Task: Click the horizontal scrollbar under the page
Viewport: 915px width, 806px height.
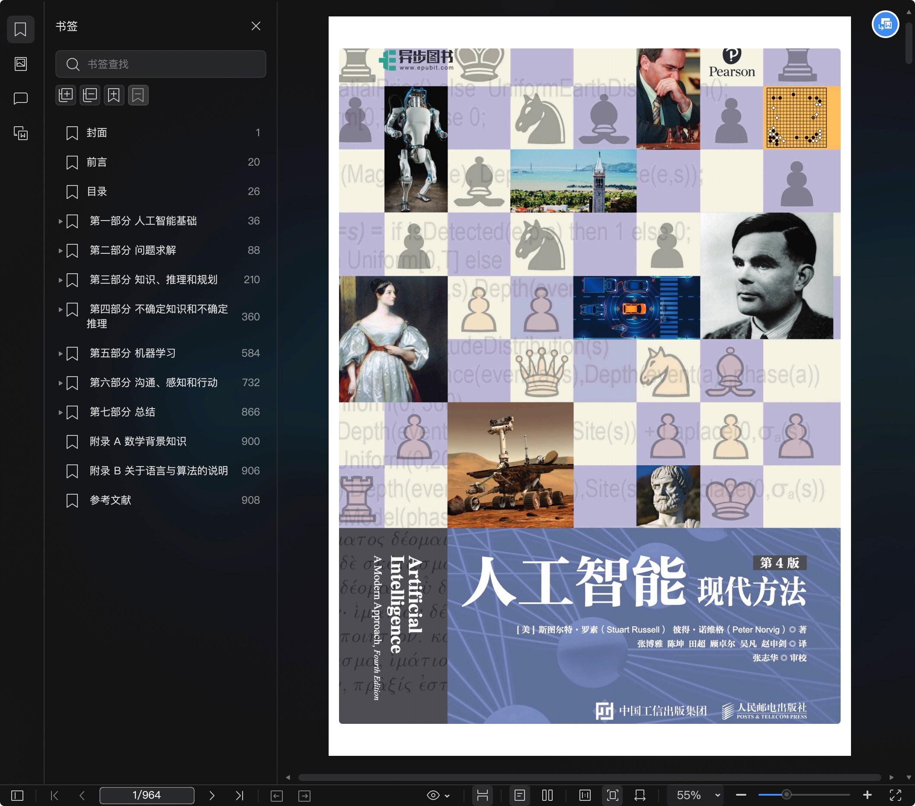Action: tap(589, 777)
